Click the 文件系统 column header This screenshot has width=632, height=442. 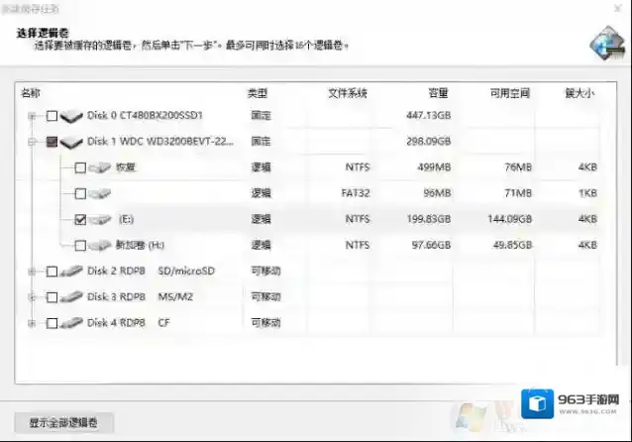pyautogui.click(x=348, y=93)
